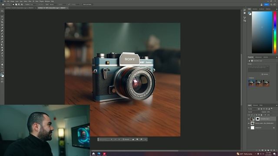This screenshot has width=278, height=156.
Task: Toggle filter for pixel layers
Action: tap(259, 109)
